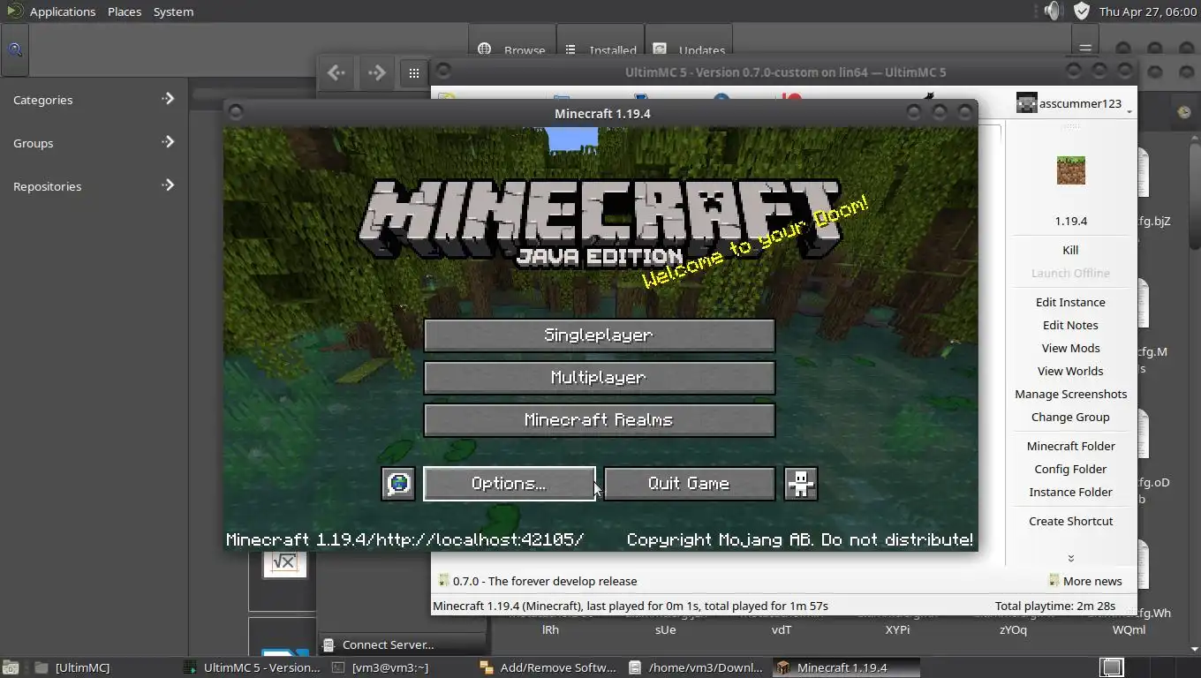Click the show desktop icon in taskbar
1201x678 pixels.
[11, 667]
